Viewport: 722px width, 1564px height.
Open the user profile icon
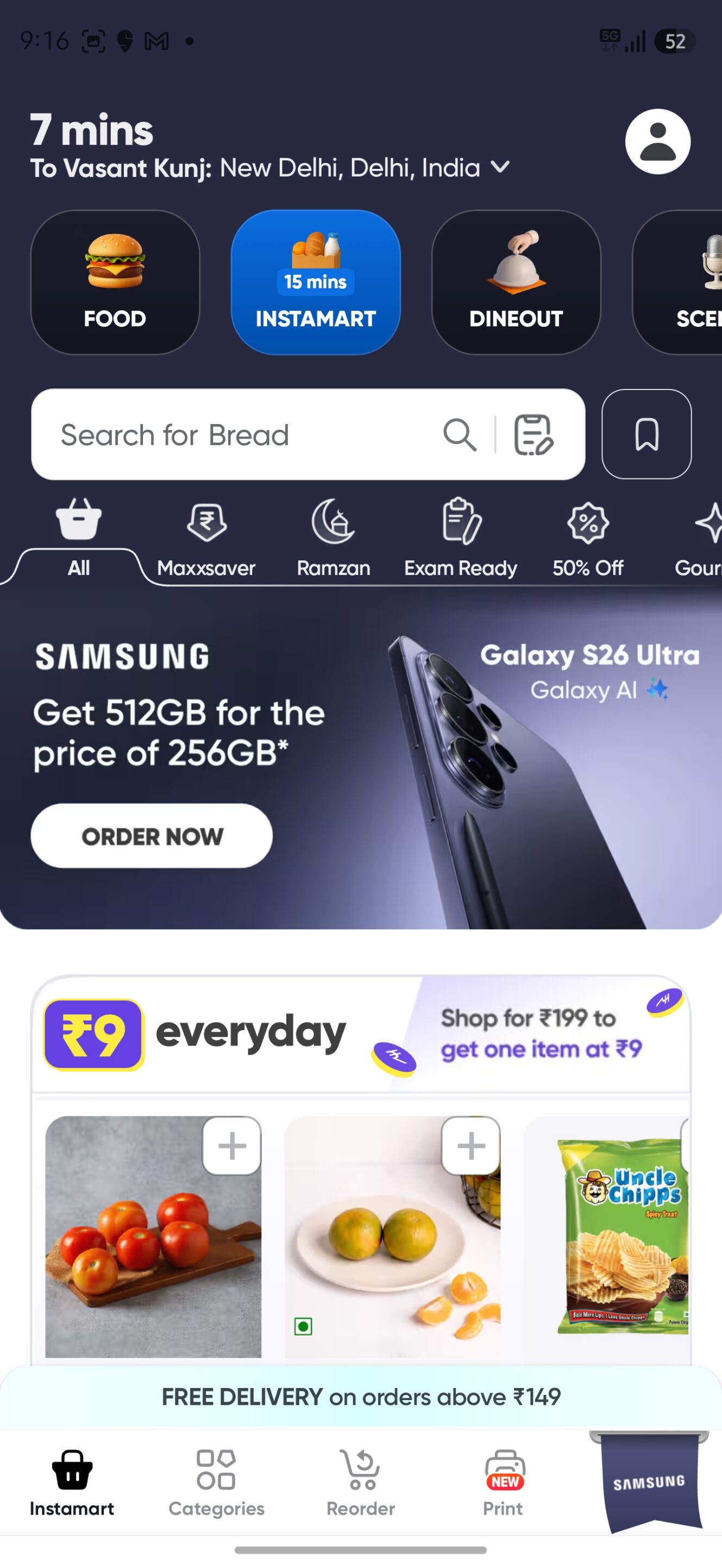click(658, 141)
